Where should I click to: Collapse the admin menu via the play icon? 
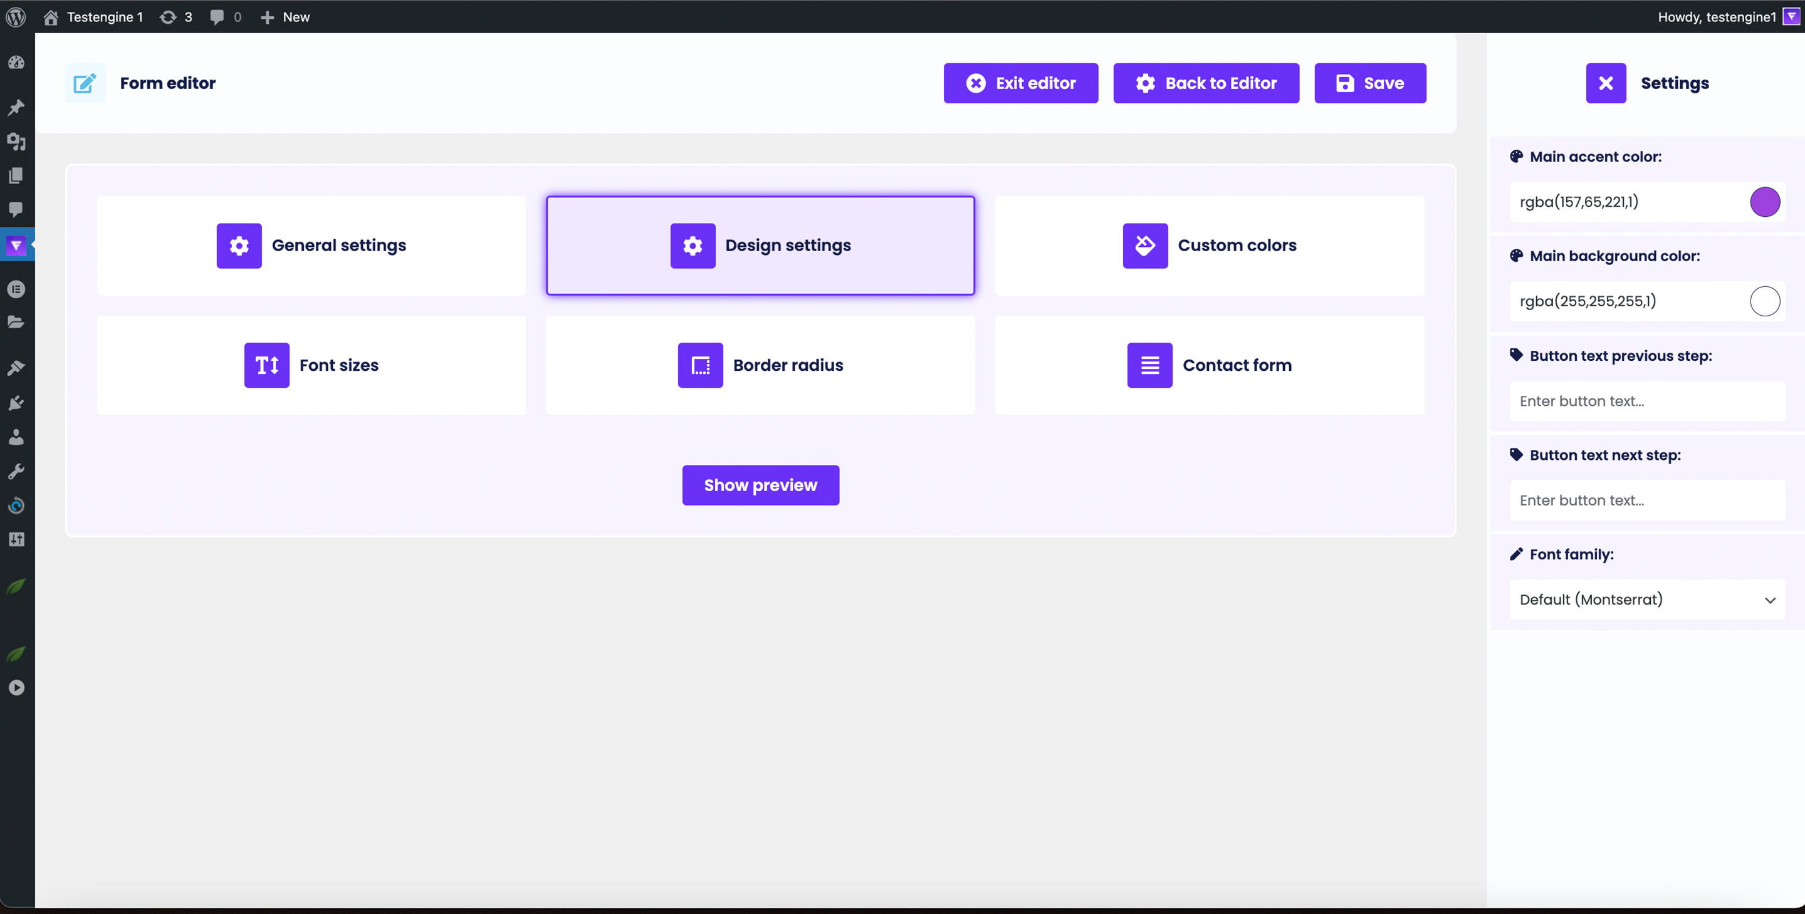[16, 688]
